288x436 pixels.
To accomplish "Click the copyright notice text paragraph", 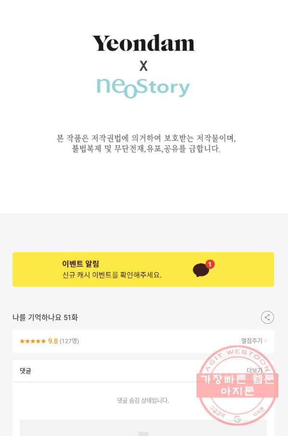I will [x=146, y=143].
